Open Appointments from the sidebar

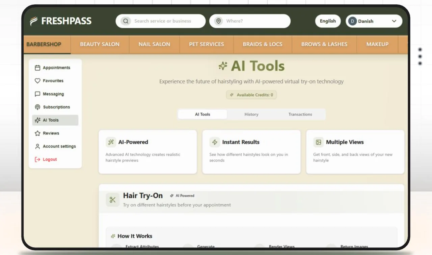click(x=55, y=68)
